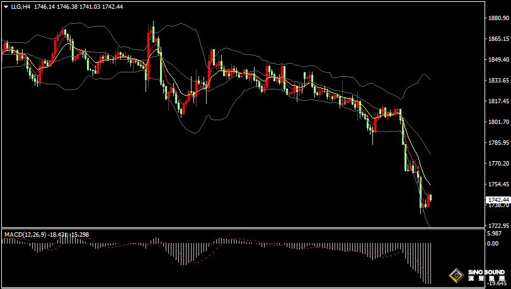511x289 pixels.
Task: Click the SINO SOUND watermark text
Action: [x=486, y=272]
